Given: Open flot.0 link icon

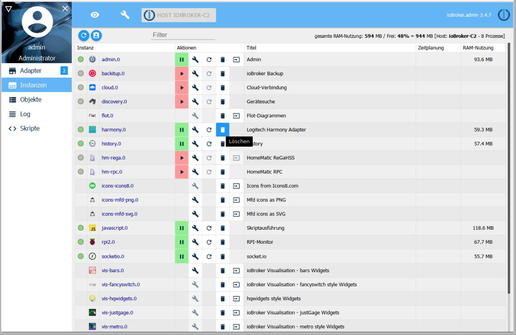Looking at the screenshot, I should tap(236, 116).
